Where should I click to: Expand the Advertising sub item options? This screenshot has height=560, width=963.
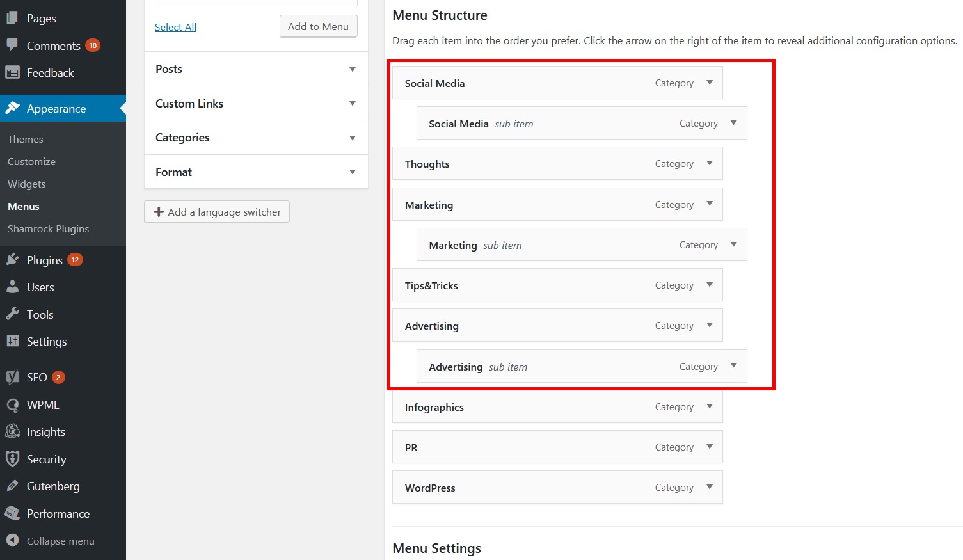pos(733,366)
